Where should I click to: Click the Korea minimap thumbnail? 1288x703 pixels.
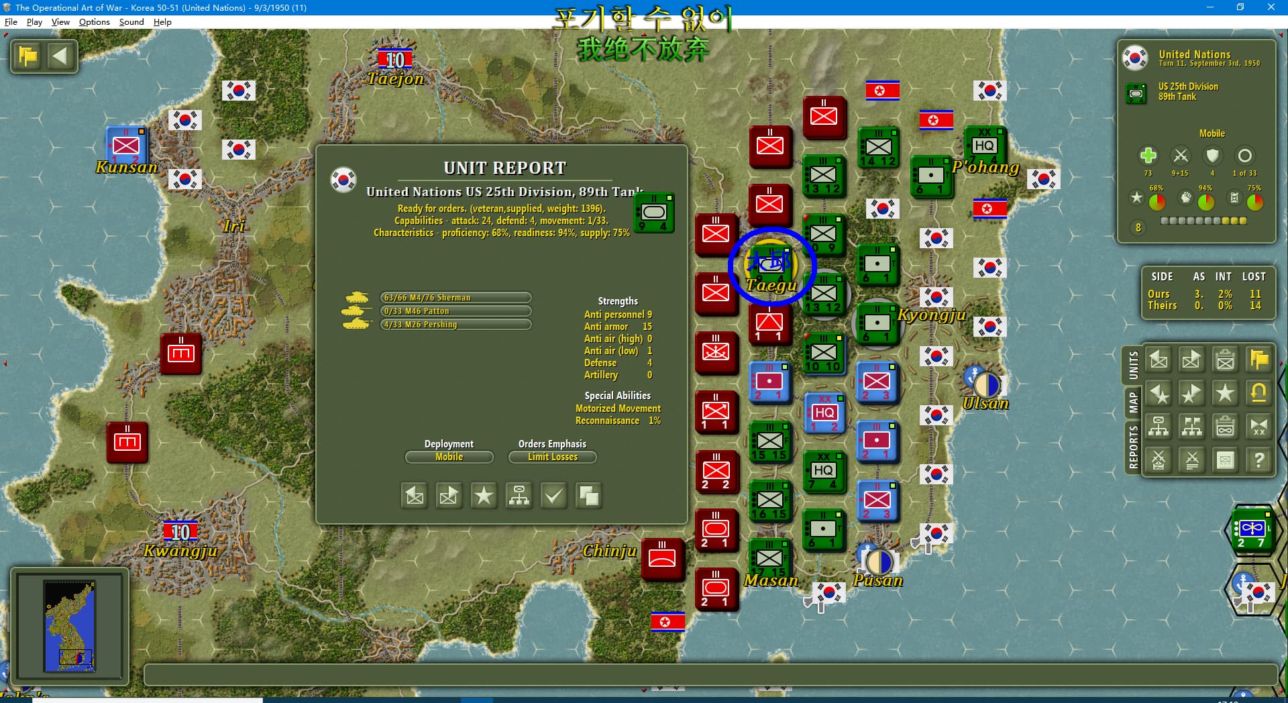point(70,626)
